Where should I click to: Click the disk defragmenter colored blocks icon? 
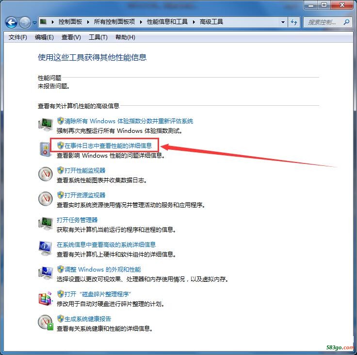click(45, 298)
